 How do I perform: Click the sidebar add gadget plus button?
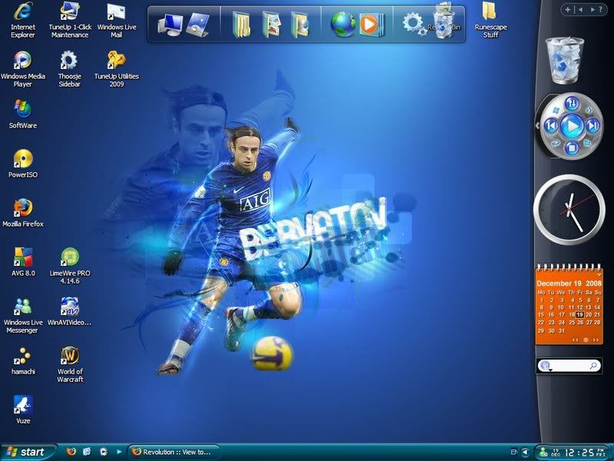click(568, 9)
